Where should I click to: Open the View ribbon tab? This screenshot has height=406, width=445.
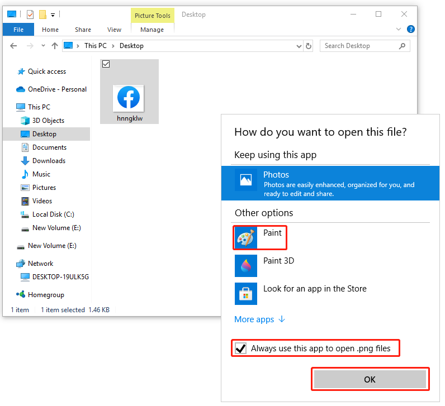[114, 30]
